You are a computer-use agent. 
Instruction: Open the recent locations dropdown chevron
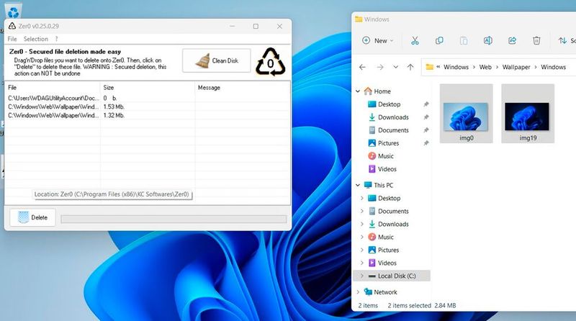click(395, 67)
